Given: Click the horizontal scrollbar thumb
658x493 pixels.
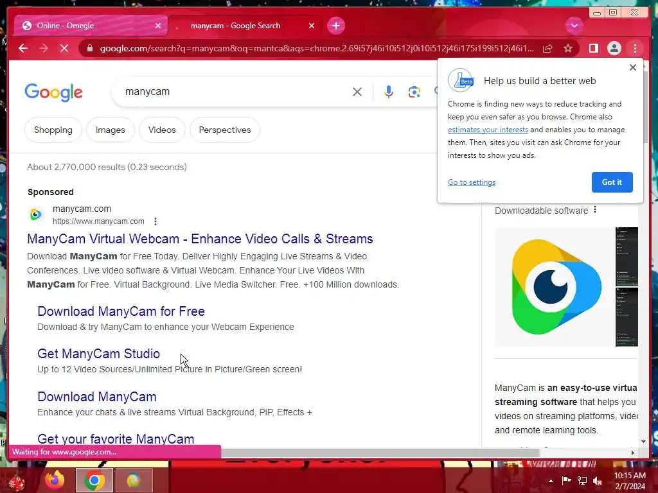Looking at the screenshot, I should [380, 453].
